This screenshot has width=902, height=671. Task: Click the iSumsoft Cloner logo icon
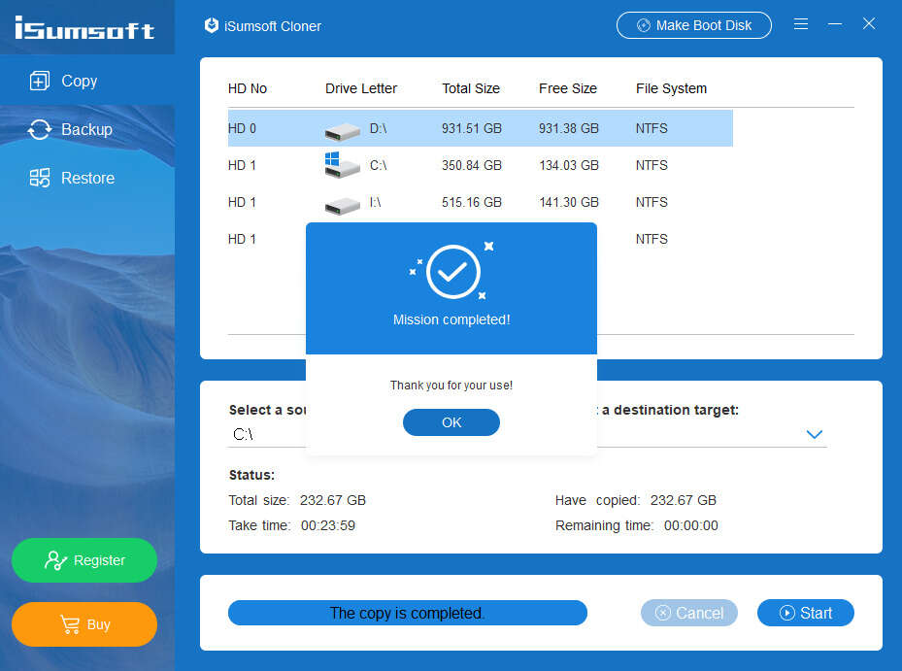click(x=212, y=25)
